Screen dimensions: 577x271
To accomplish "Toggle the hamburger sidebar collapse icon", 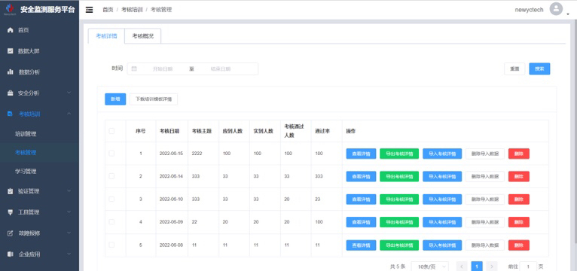I will (x=90, y=10).
